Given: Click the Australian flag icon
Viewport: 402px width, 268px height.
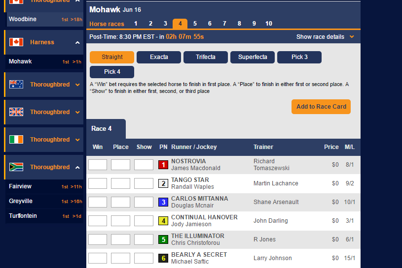Looking at the screenshot, I should tap(16, 85).
